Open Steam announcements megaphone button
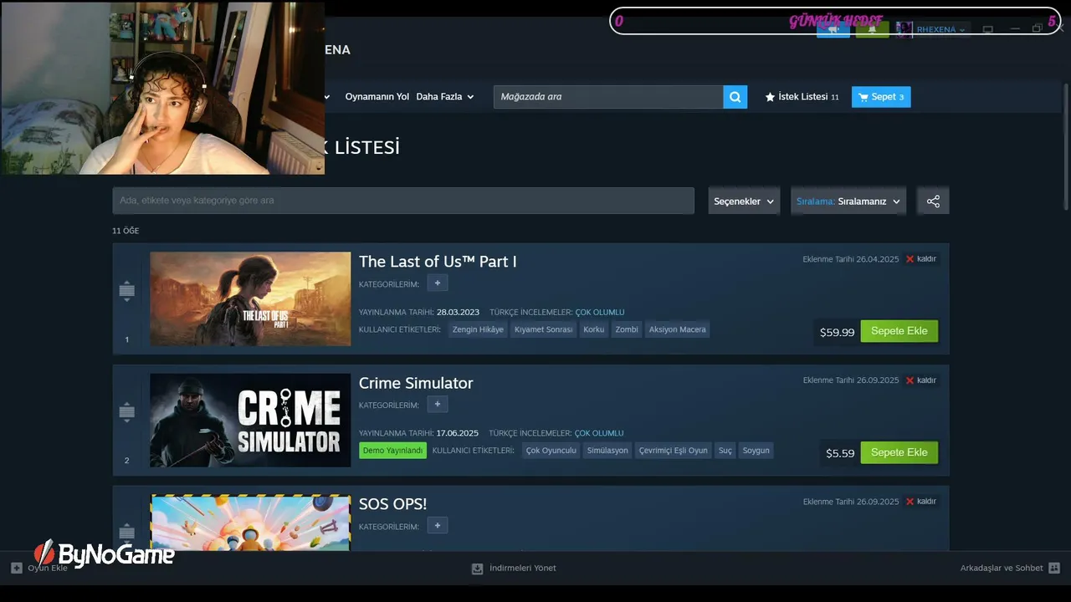This screenshot has width=1071, height=602. click(x=833, y=30)
